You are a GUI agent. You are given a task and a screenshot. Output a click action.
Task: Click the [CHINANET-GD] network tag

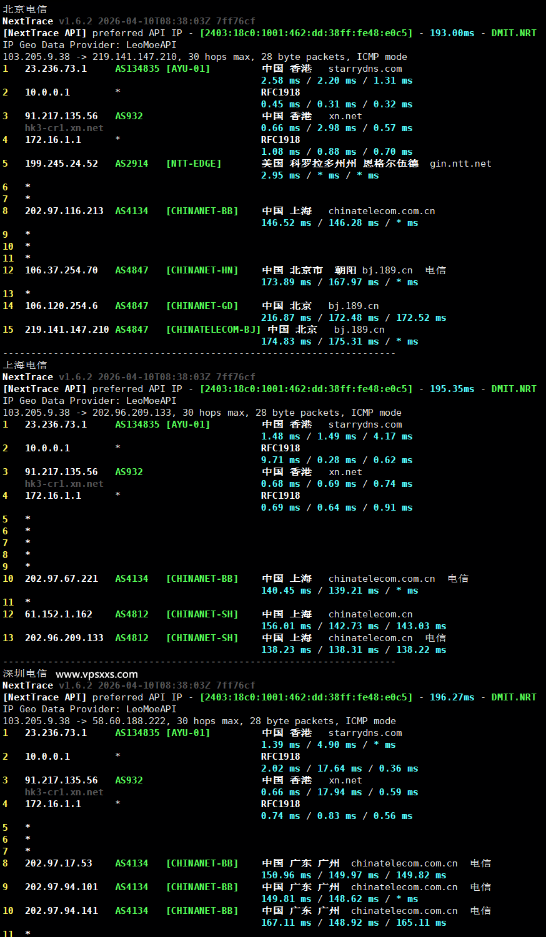click(x=202, y=306)
